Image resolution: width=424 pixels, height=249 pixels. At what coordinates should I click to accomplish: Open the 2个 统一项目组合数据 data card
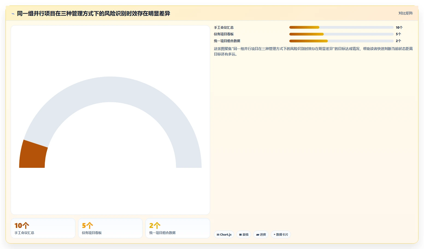(x=178, y=228)
